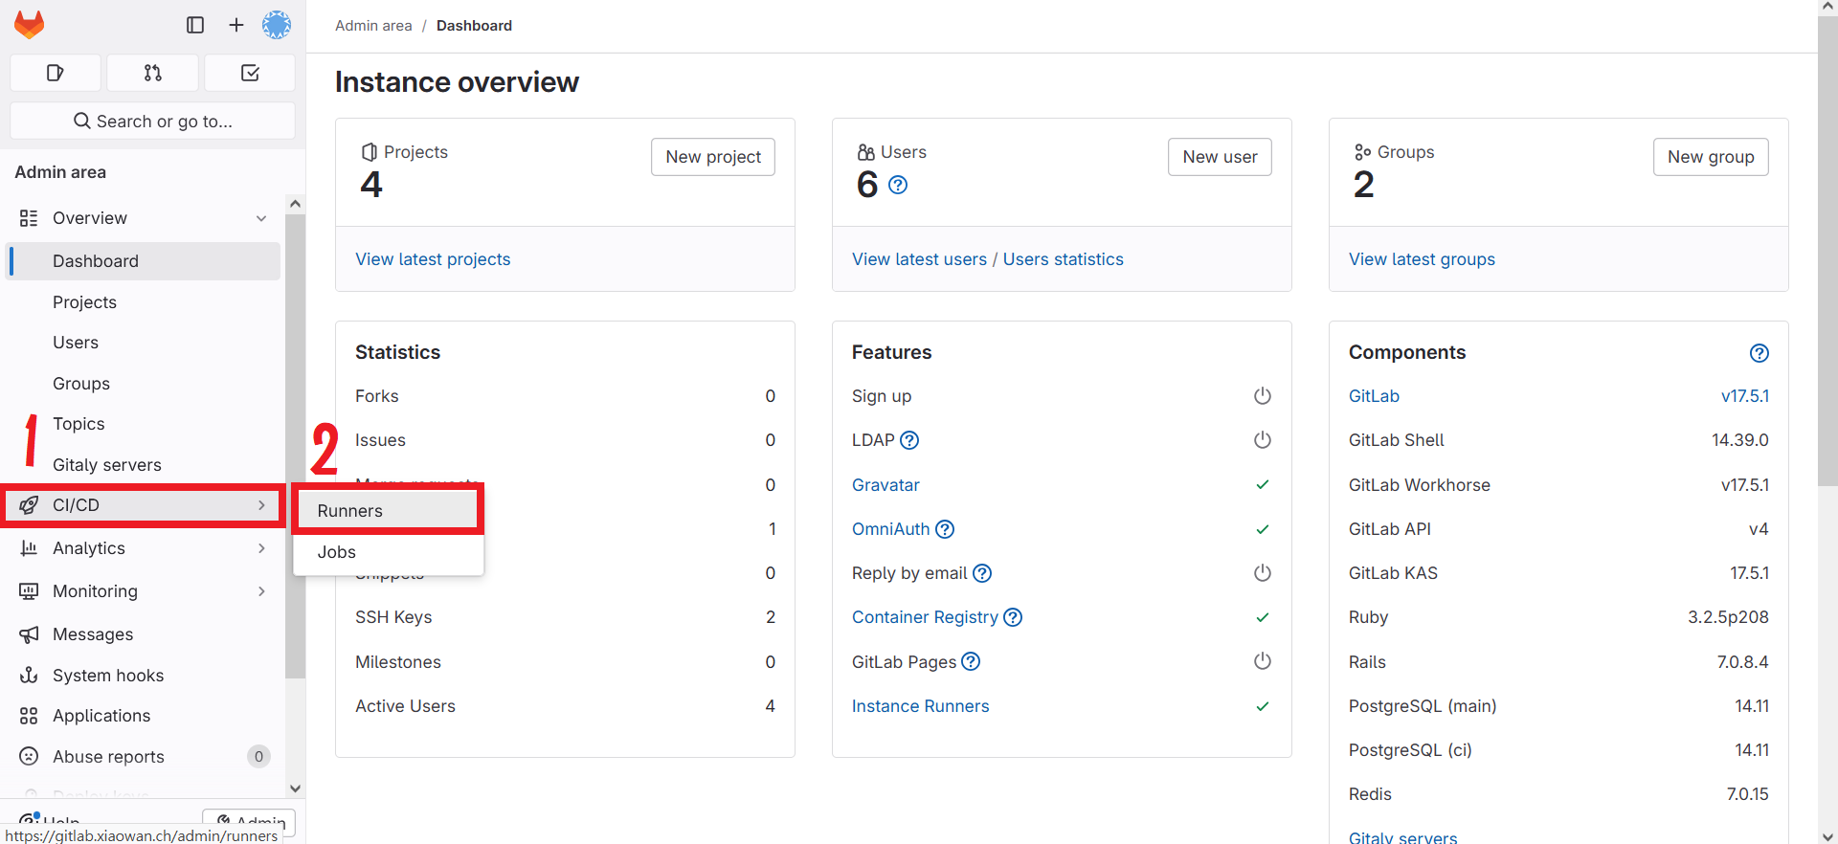Click the OmniAuth help icon
Screen dimensions: 1838x844
point(945,529)
